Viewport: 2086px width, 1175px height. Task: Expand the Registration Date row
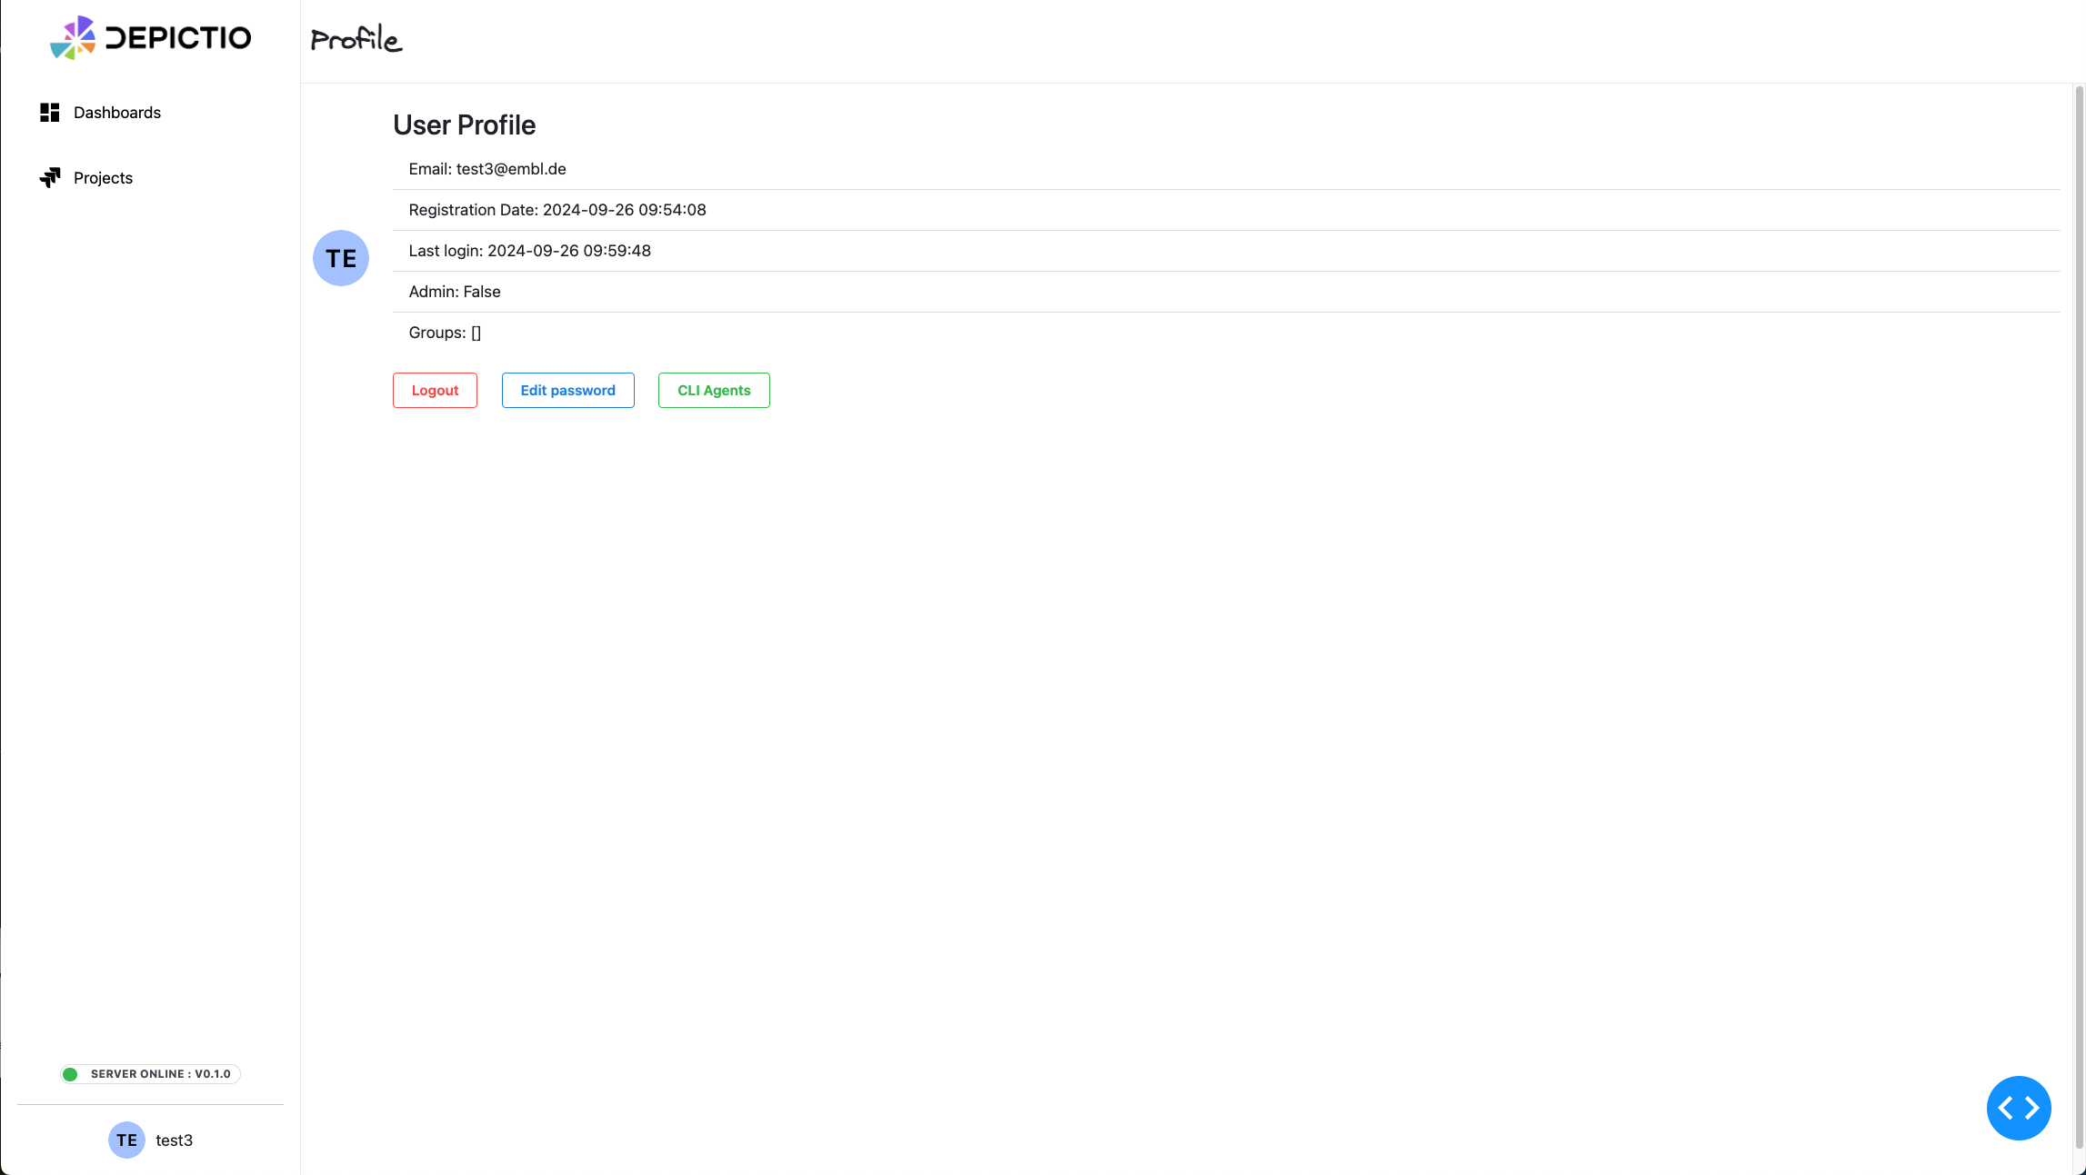tap(557, 209)
